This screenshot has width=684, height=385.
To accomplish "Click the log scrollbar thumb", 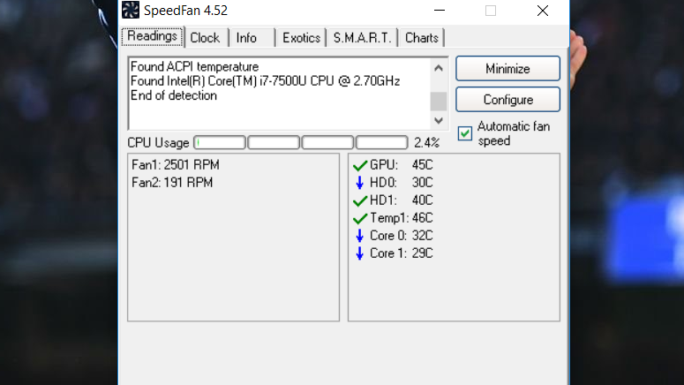I will 439,102.
